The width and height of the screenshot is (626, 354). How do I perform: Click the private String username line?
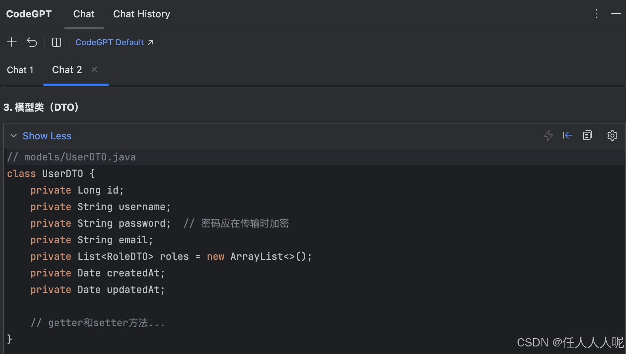coord(100,207)
